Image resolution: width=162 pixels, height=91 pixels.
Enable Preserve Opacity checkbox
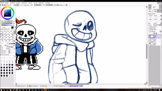pyautogui.click(x=149, y=27)
